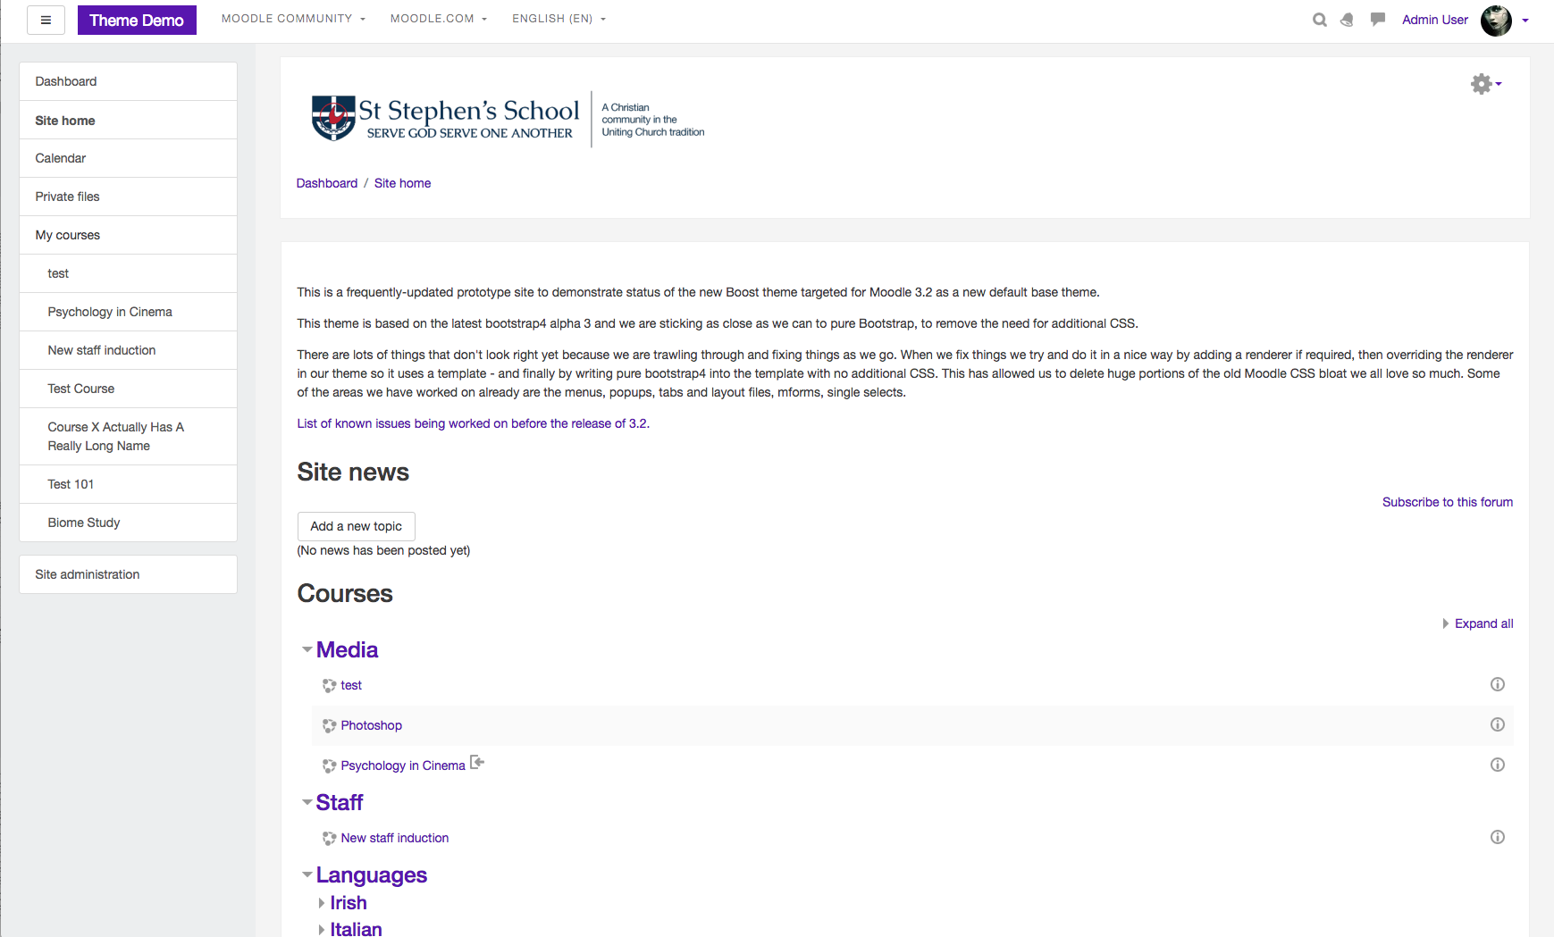Screen dimensions: 1554x937
Task: Open Course X Actually Has A Really Long Name
Action: coord(128,436)
